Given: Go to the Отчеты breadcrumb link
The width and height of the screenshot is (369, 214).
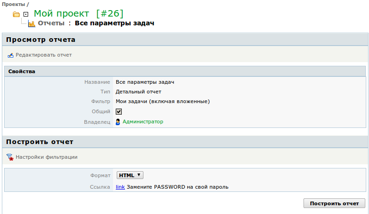Looking at the screenshot, I should point(51,23).
